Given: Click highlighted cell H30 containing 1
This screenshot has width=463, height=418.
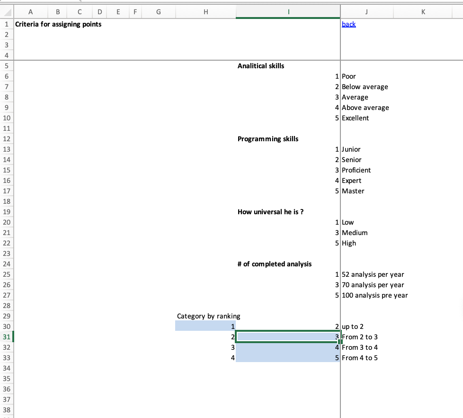Looking at the screenshot, I should pos(205,327).
